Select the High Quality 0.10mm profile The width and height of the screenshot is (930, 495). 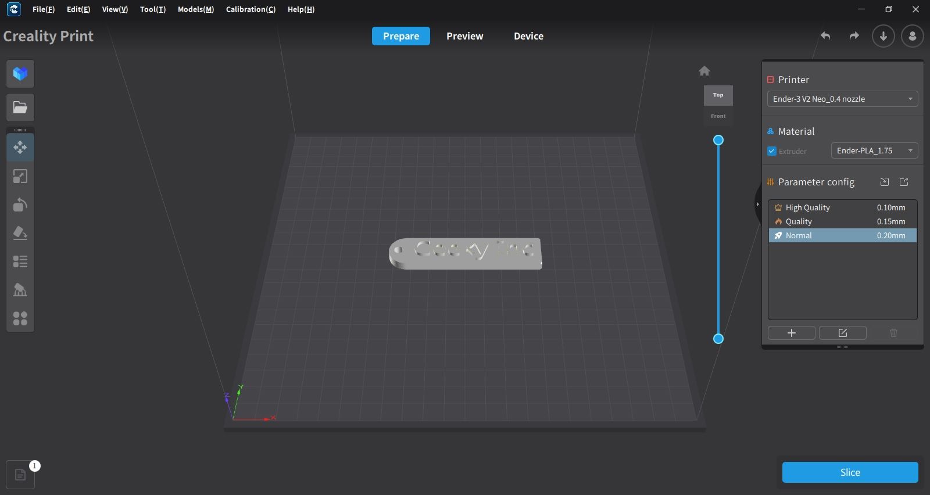tap(843, 207)
